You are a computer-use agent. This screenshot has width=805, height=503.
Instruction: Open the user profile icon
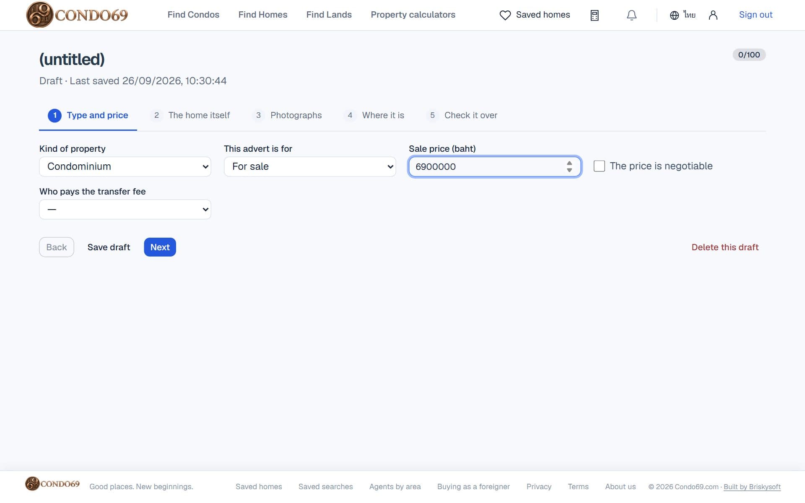pos(713,15)
